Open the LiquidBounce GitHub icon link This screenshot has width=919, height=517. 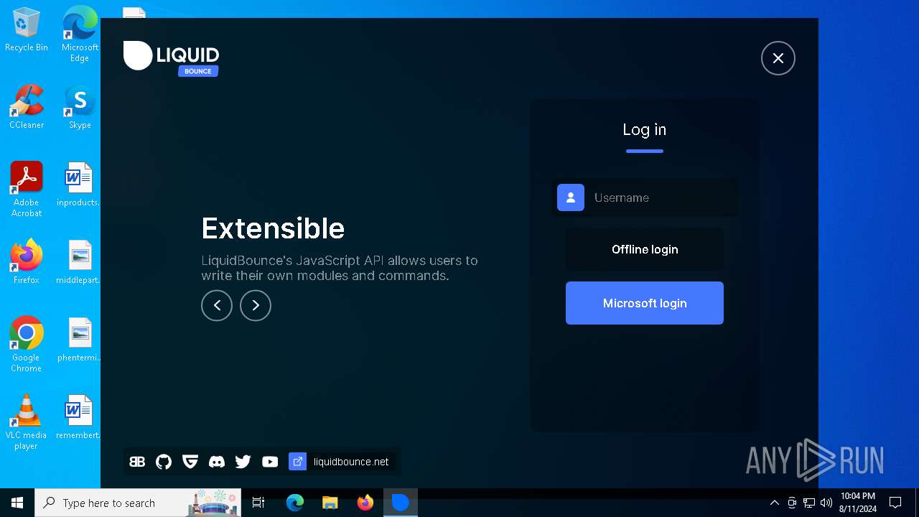[x=164, y=462]
